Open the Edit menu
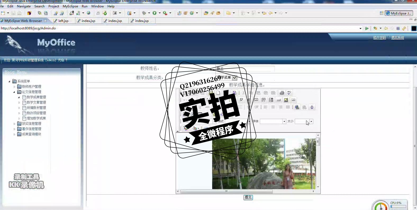 coord(10,6)
